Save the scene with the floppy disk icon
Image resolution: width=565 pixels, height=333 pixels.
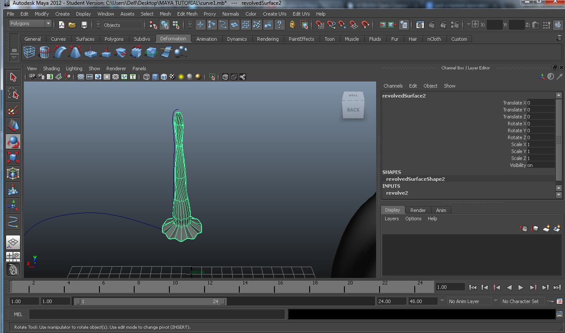[x=84, y=25]
